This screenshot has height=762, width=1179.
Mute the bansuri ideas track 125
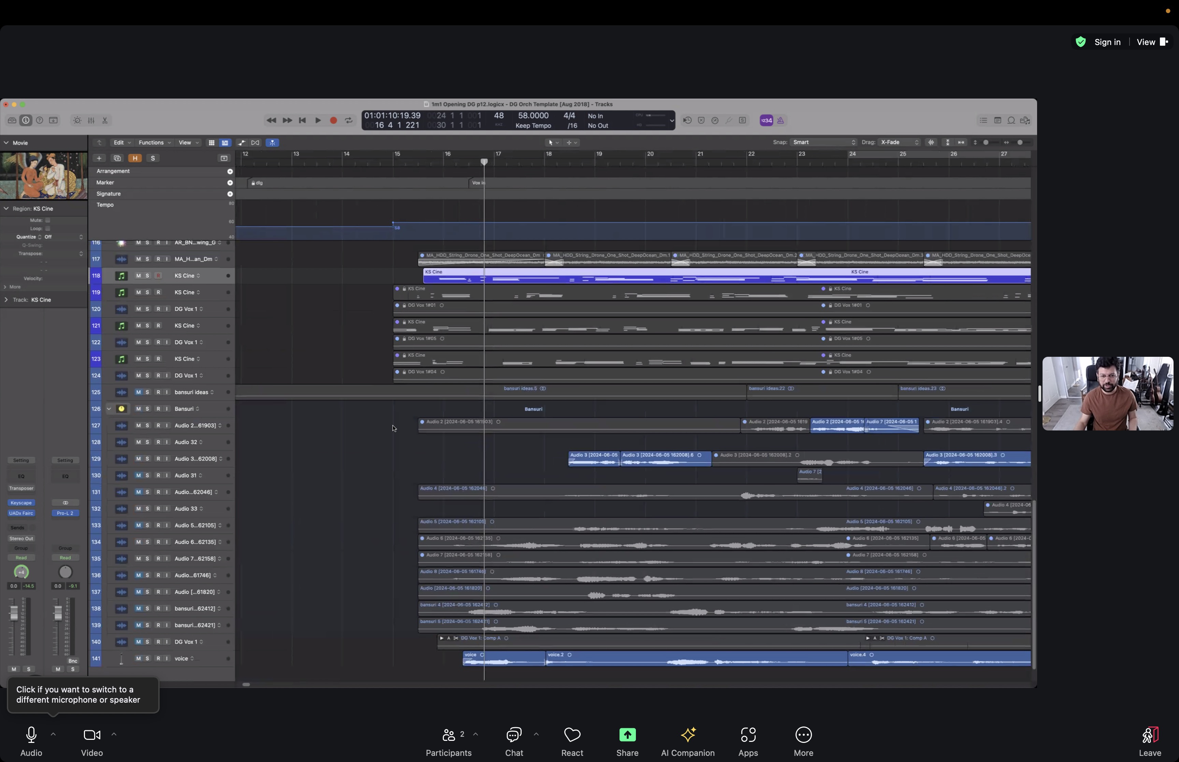139,392
